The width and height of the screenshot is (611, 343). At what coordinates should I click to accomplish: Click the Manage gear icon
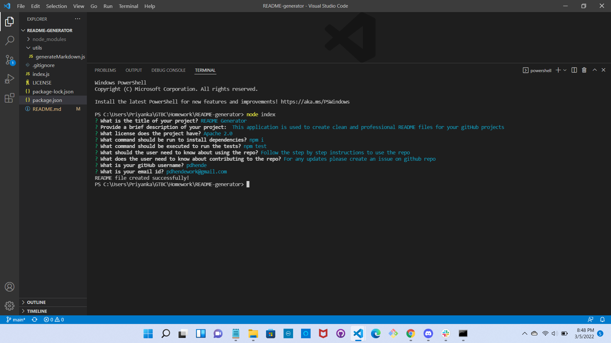click(10, 306)
